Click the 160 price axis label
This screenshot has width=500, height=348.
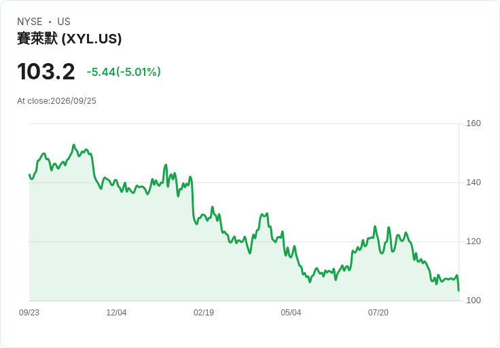pos(474,123)
